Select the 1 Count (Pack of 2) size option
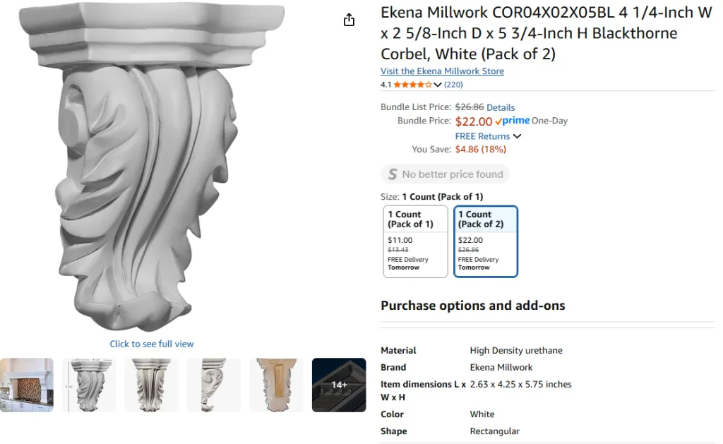Viewport: 723px width, 444px height. coord(486,241)
